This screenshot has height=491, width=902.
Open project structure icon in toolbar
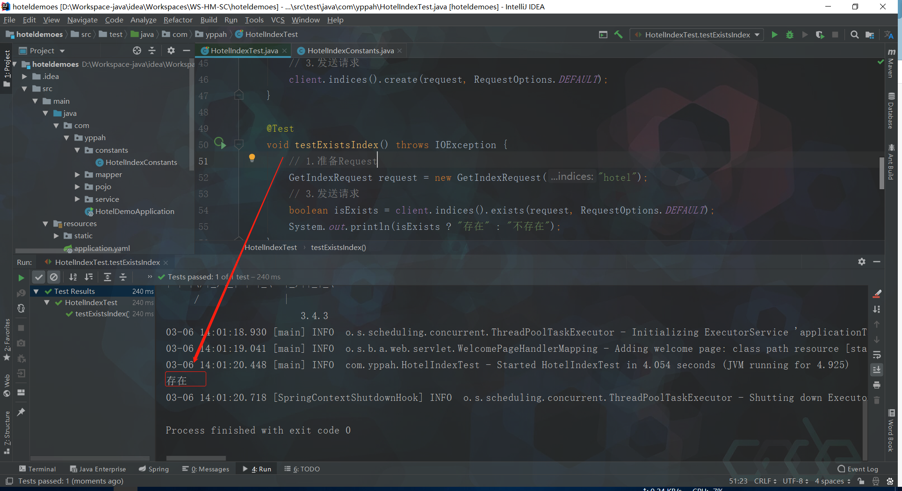pyautogui.click(x=870, y=35)
